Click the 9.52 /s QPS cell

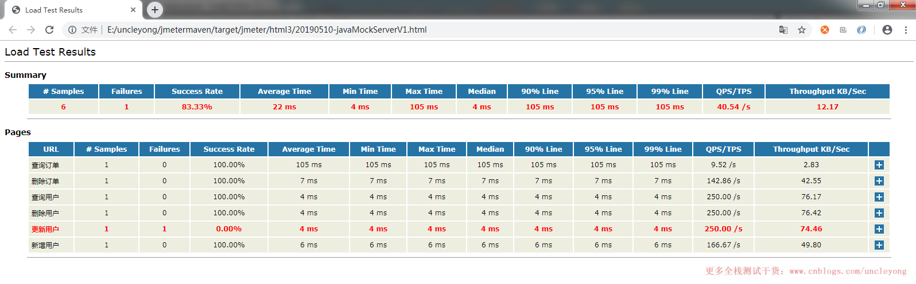pyautogui.click(x=723, y=164)
